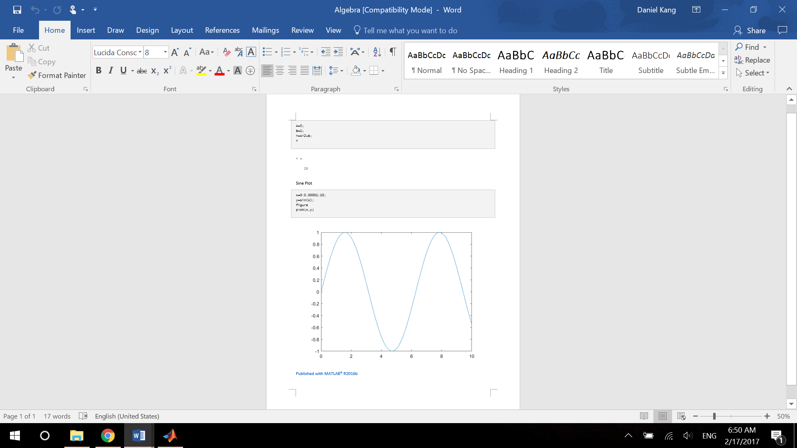Toggle the paragraph marks display
Image resolution: width=797 pixels, height=448 pixels.
pos(393,52)
